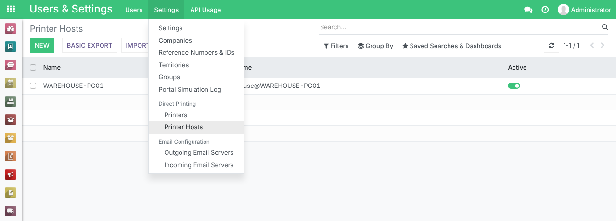Select Companies menu entry

coord(196,41)
